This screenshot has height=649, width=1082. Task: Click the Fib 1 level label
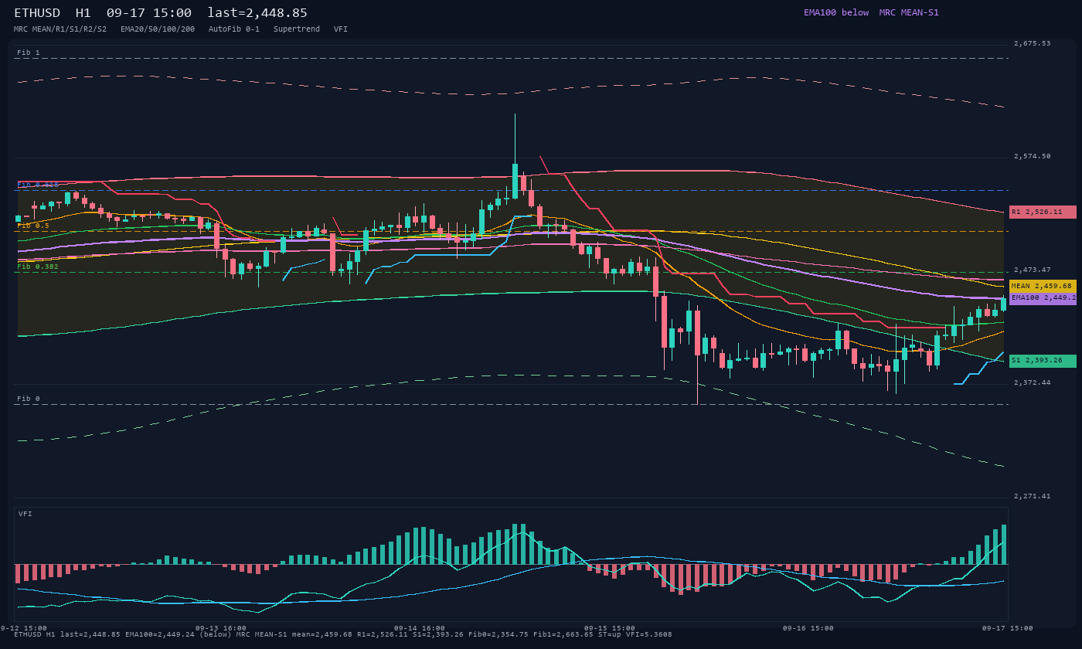(x=29, y=53)
